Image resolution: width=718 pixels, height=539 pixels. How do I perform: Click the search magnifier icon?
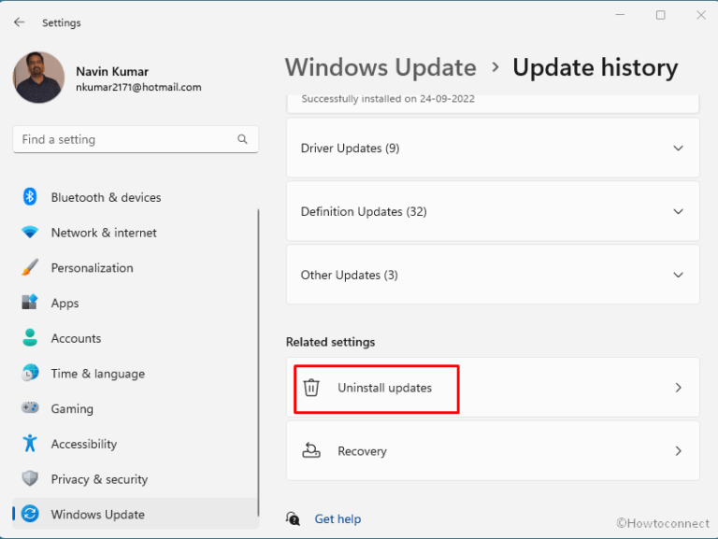[242, 139]
